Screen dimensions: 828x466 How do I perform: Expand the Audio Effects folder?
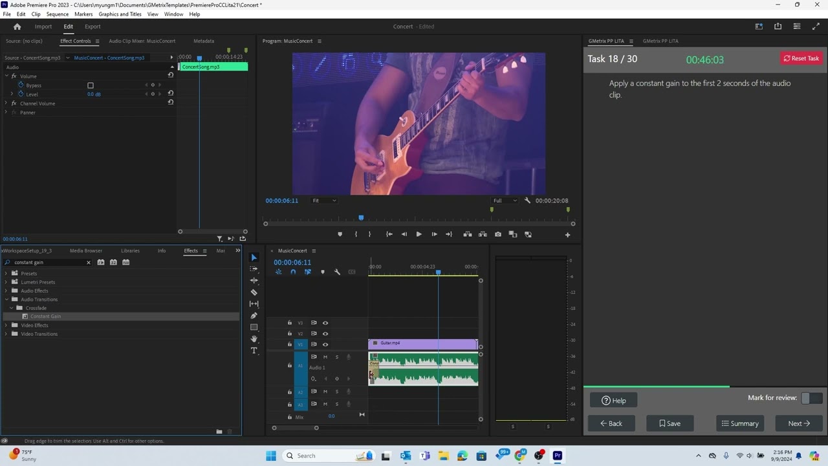6,291
